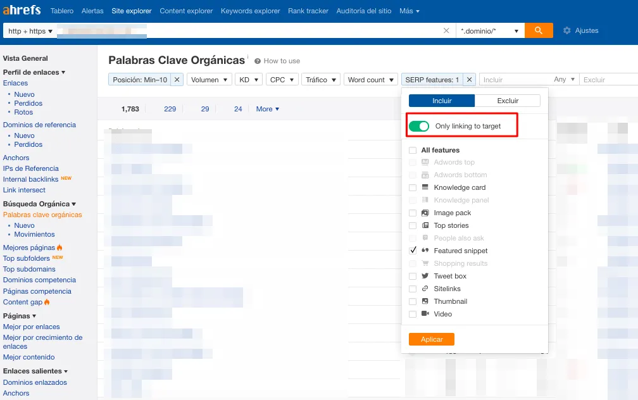Click the How to use help icon
638x400 pixels.
pos(257,61)
